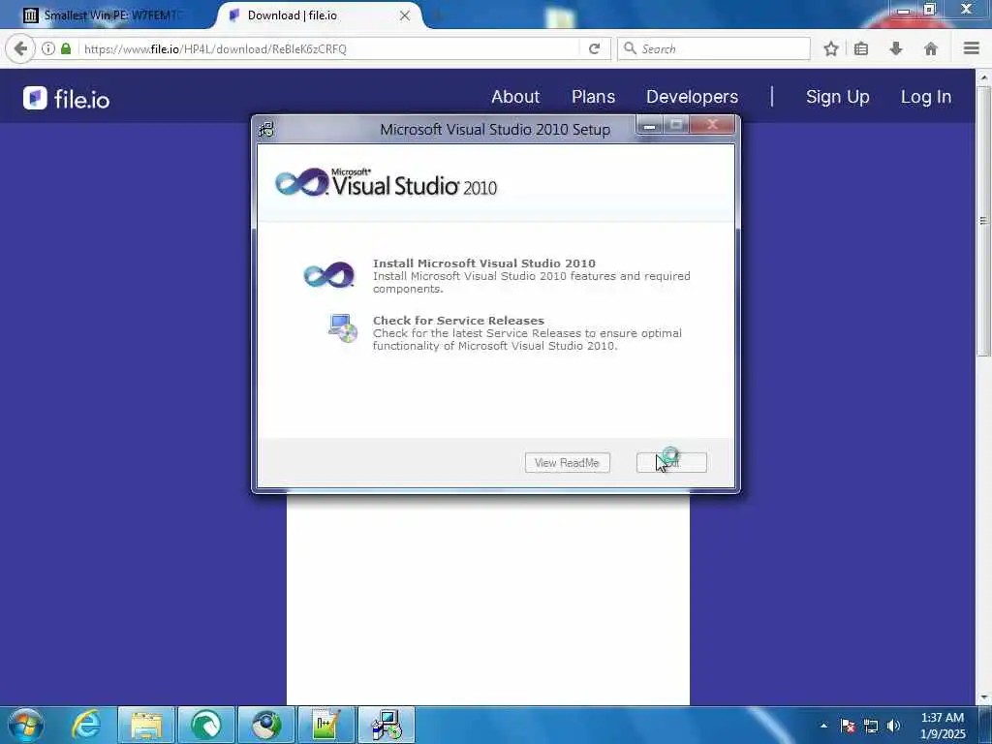Image resolution: width=992 pixels, height=744 pixels.
Task: Click the round globe browser taskbar icon
Action: [x=266, y=725]
